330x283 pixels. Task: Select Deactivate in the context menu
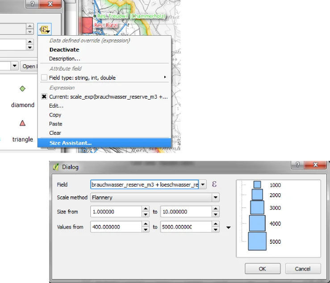pyautogui.click(x=64, y=50)
